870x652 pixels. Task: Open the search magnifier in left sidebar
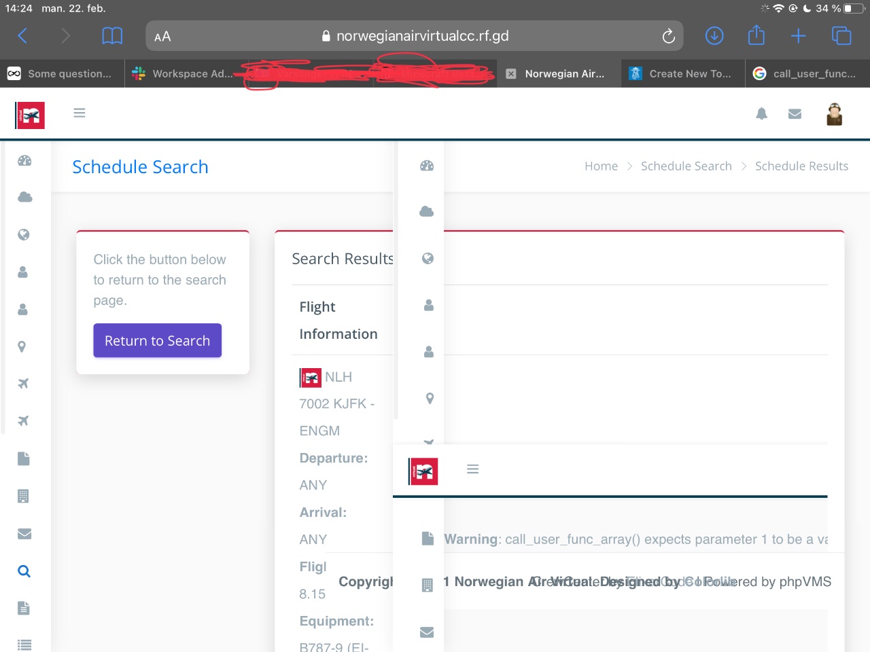pos(24,571)
